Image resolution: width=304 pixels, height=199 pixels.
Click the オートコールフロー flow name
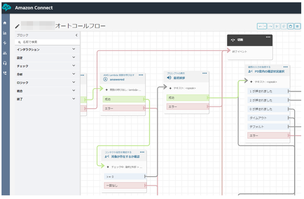click(80, 26)
